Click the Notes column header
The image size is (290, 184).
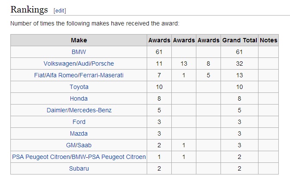(268, 40)
